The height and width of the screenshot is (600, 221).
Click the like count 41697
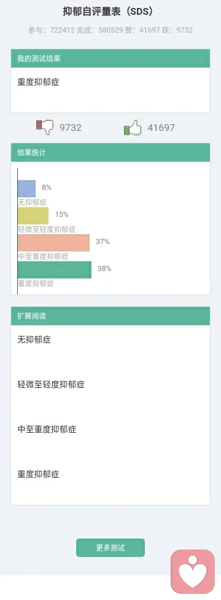click(161, 127)
